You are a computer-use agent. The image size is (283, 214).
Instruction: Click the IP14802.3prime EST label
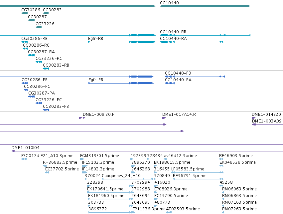tap(98, 169)
